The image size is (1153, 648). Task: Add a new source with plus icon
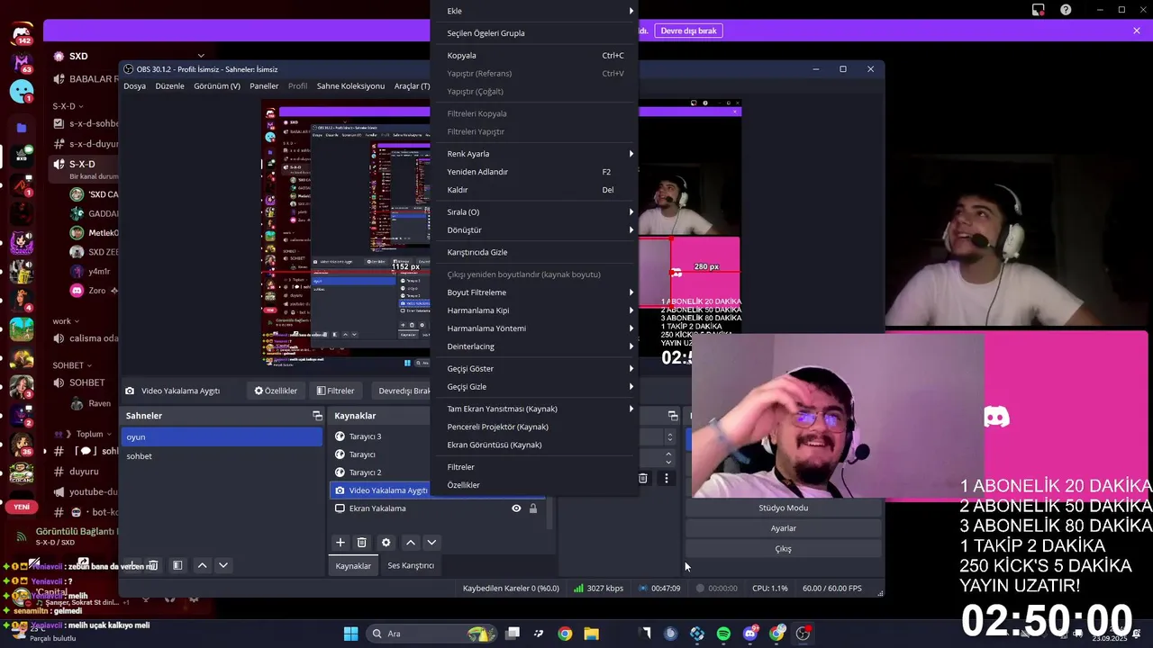340,543
